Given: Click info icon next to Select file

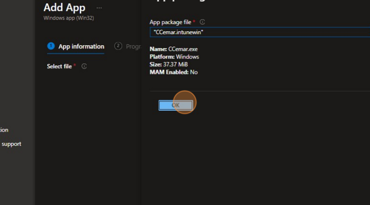Looking at the screenshot, I should tap(84, 66).
